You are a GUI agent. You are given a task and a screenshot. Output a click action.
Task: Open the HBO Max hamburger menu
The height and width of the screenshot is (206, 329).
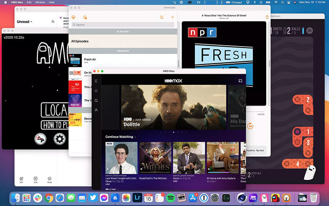(x=96, y=81)
